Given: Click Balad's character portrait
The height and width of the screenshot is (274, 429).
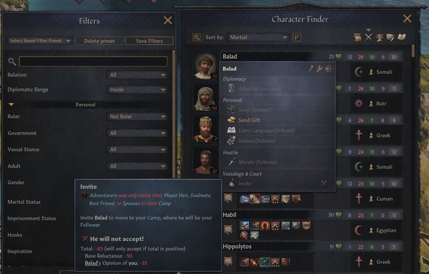Looking at the screenshot, I should click(205, 65).
